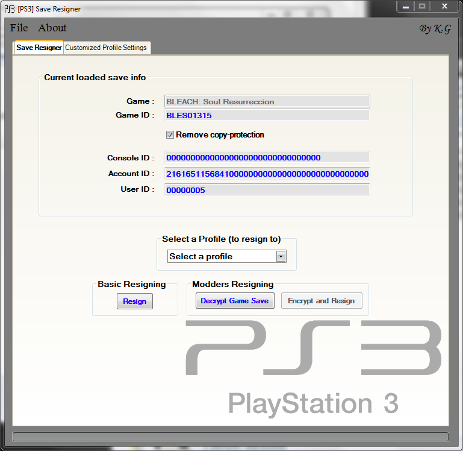Click the 'Game :' label

tap(140, 101)
